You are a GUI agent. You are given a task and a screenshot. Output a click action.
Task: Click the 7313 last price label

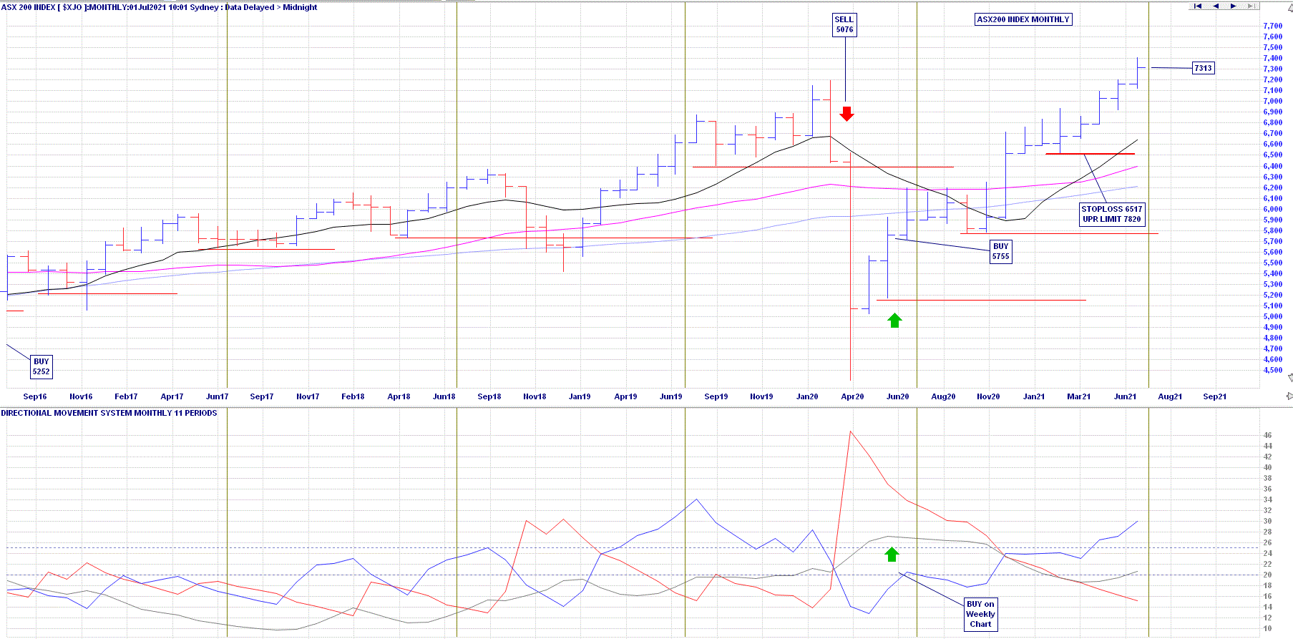pos(1203,68)
